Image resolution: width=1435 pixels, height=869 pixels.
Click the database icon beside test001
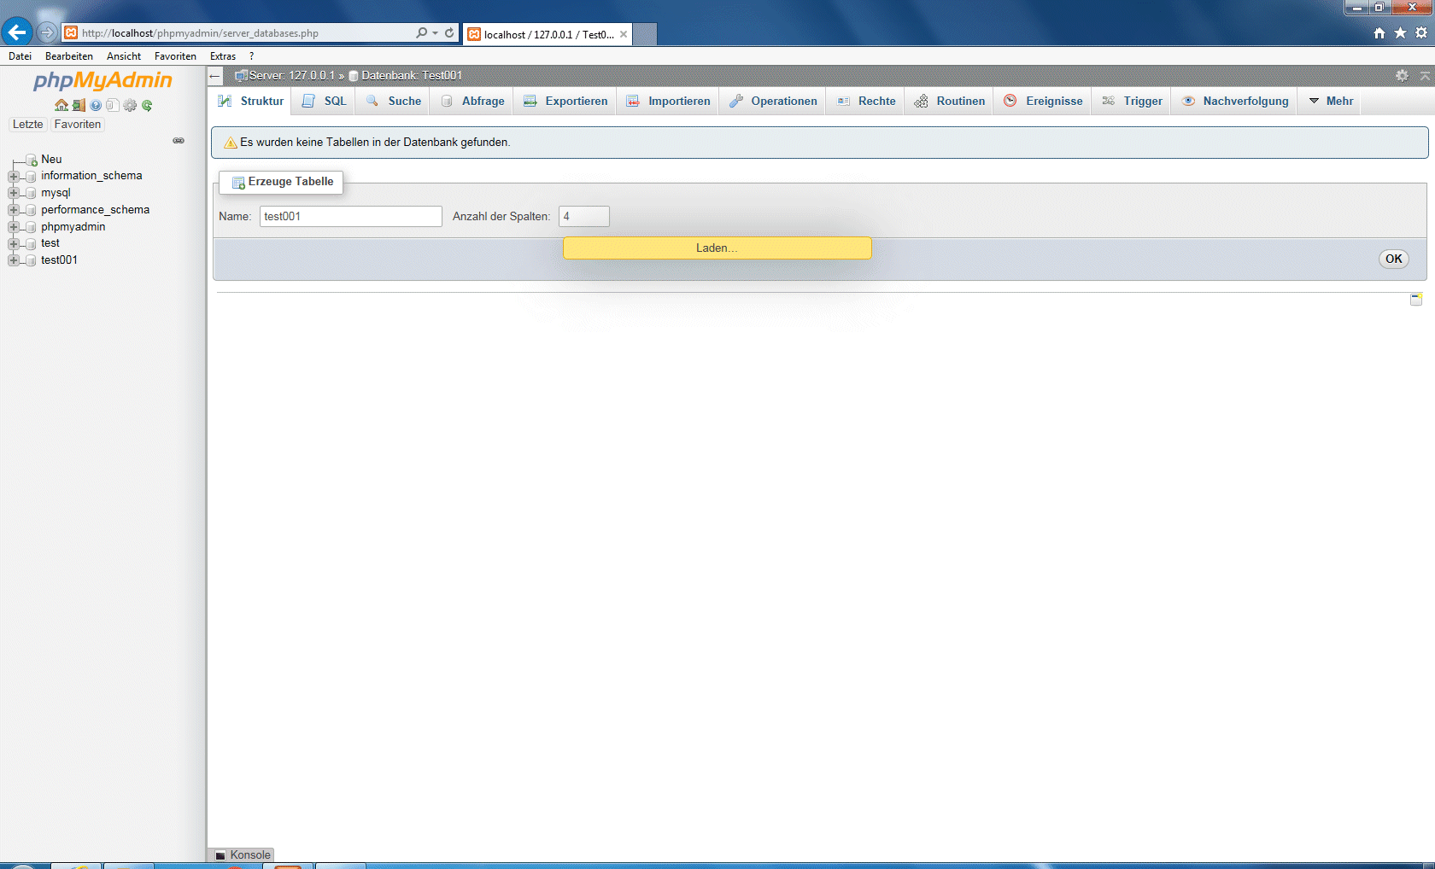click(31, 260)
